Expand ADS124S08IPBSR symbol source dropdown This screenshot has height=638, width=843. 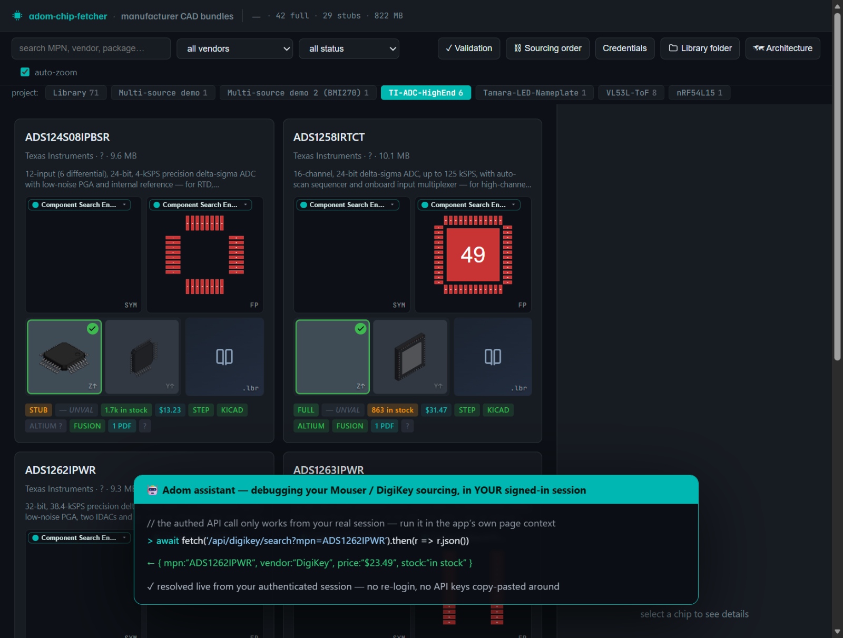[79, 205]
